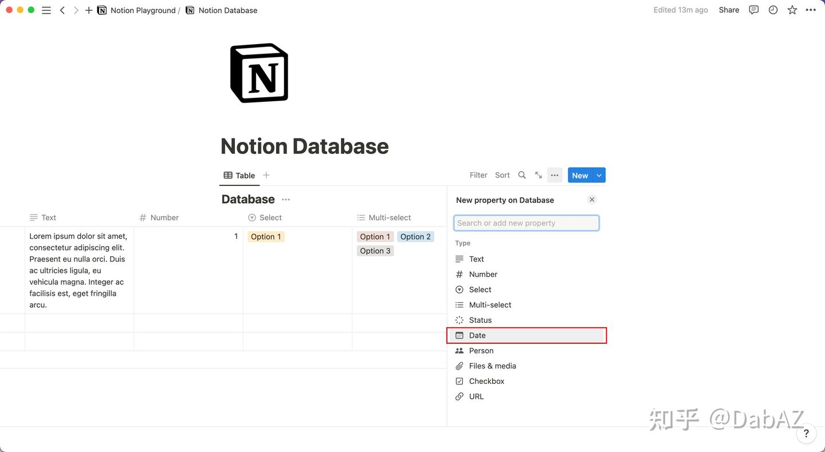Expand the table view with fullscreen arrows icon
This screenshot has width=825, height=452.
538,175
